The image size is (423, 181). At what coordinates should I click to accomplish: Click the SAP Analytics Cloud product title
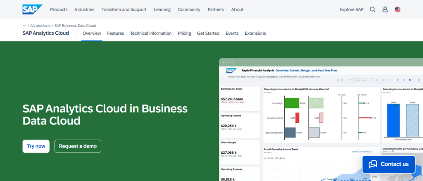[45, 33]
